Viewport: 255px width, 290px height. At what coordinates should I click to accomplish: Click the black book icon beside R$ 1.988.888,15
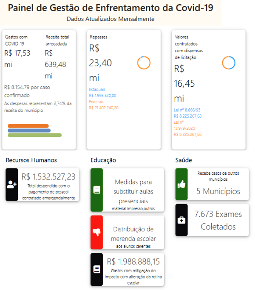pyautogui.click(x=96, y=269)
